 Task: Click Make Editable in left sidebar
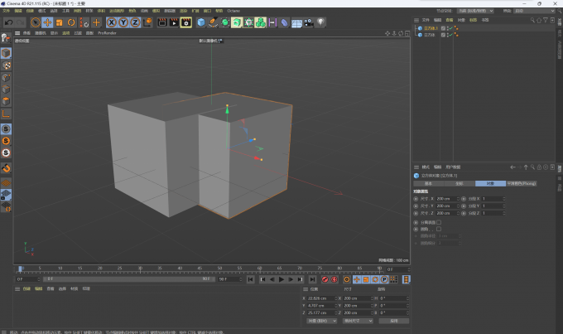[x=6, y=38]
